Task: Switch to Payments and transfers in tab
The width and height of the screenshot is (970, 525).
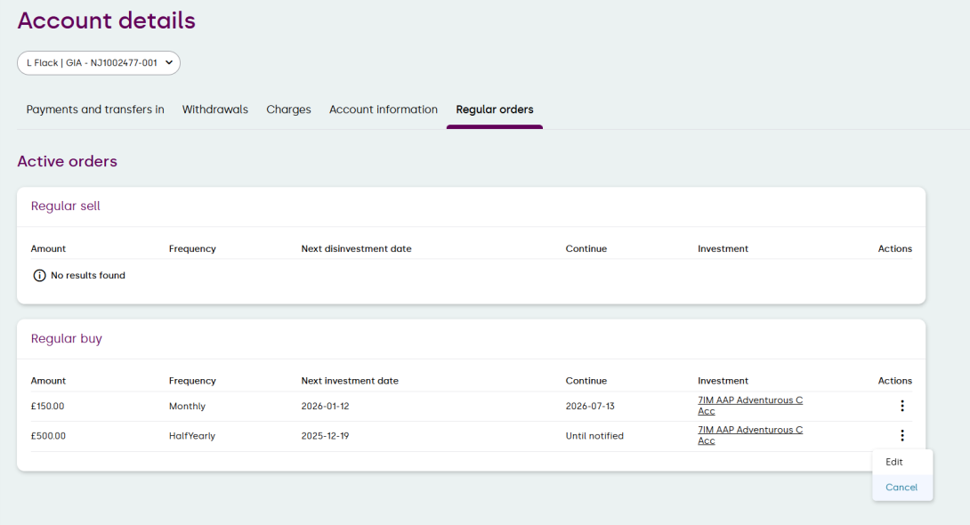Action: pos(95,109)
